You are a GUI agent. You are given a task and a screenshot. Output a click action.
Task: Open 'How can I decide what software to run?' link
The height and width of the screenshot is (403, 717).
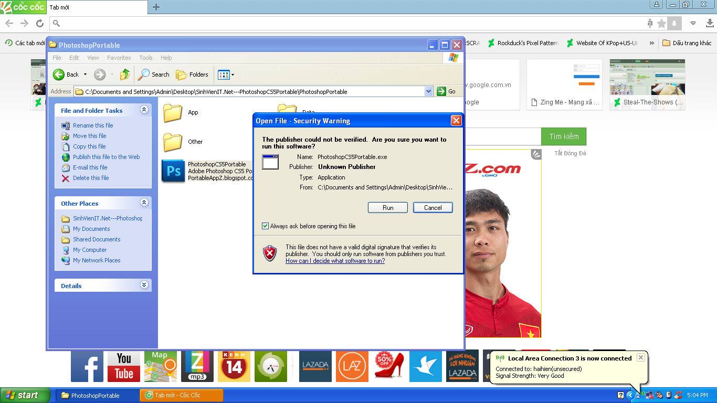click(335, 261)
